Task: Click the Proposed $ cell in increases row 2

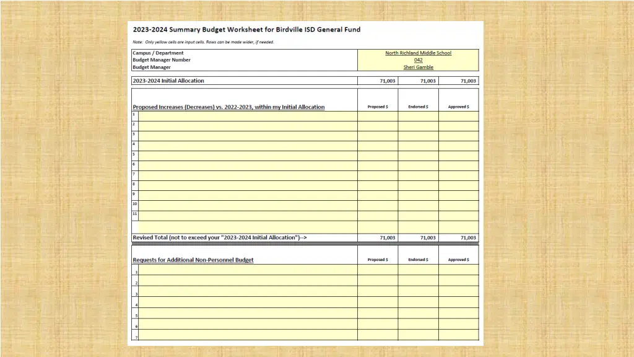Action: click(x=378, y=126)
